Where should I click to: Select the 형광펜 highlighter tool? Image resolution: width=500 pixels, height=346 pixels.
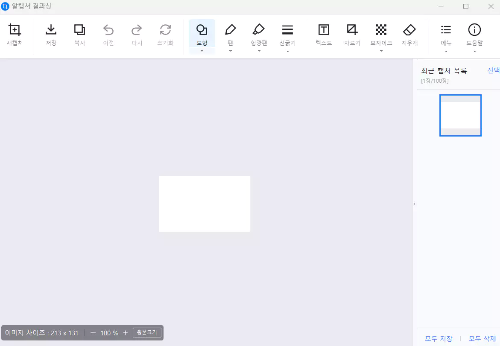pos(259,35)
